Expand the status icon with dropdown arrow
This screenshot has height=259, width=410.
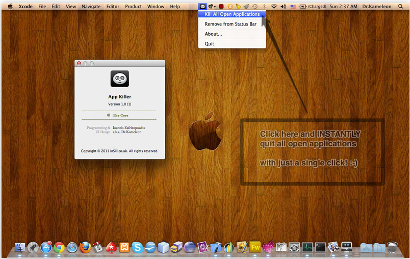[212, 7]
